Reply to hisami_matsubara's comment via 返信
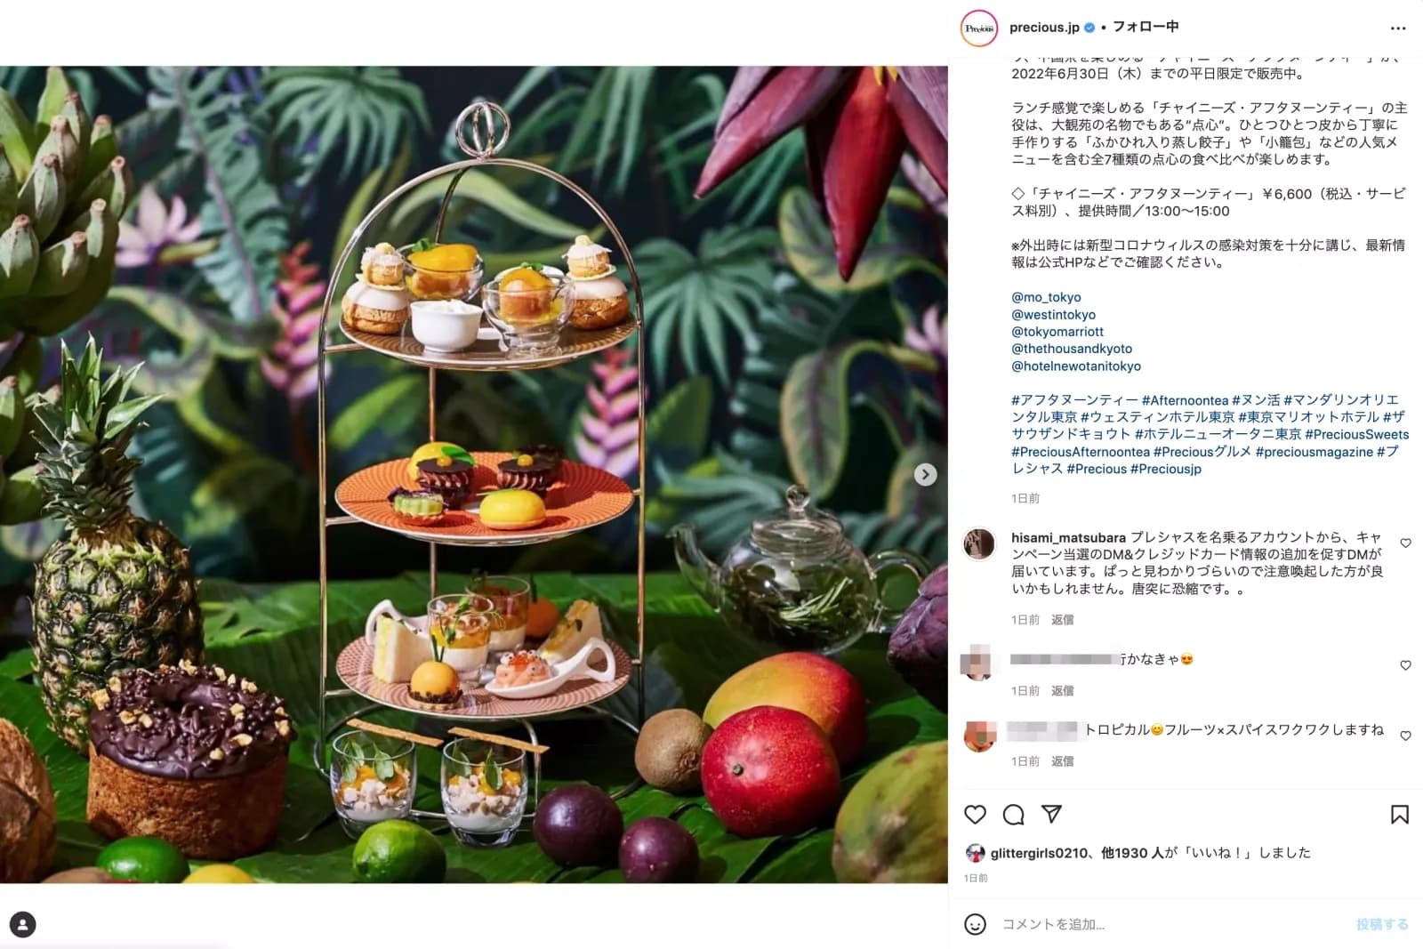1423x949 pixels. [x=1062, y=619]
